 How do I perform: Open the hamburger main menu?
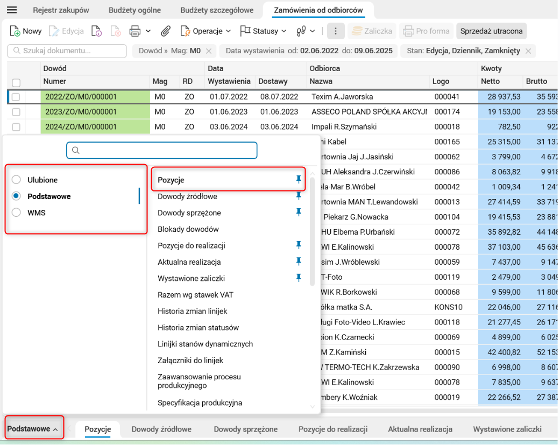pos(12,10)
